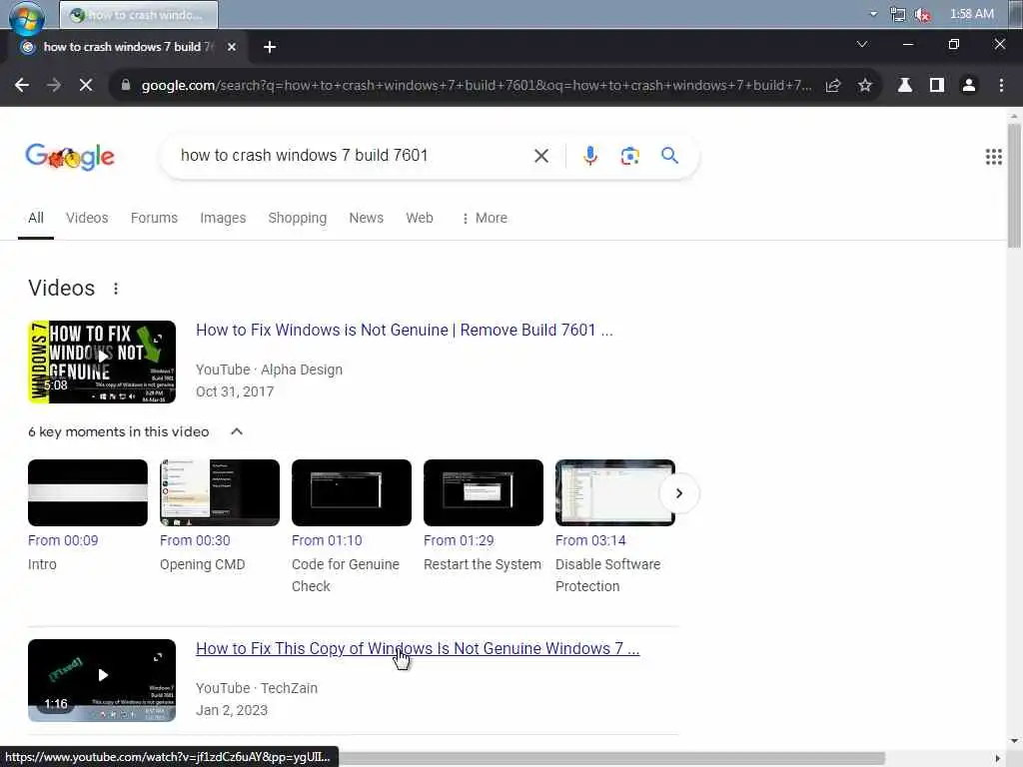Switch to the Images tab
This screenshot has width=1023, height=767.
pos(223,218)
